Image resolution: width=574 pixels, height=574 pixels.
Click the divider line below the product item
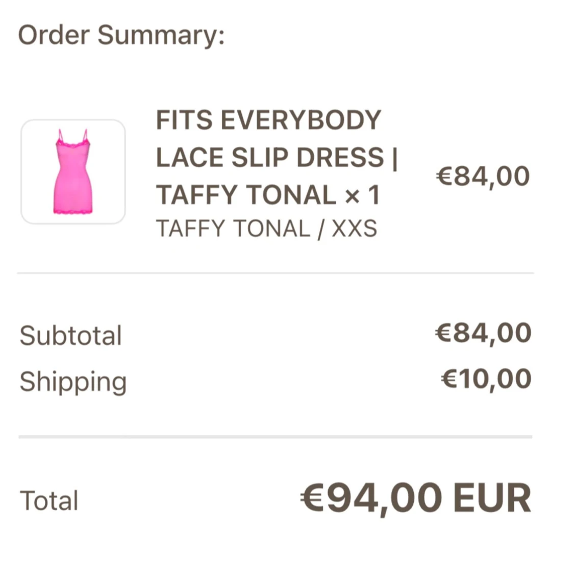276,273
